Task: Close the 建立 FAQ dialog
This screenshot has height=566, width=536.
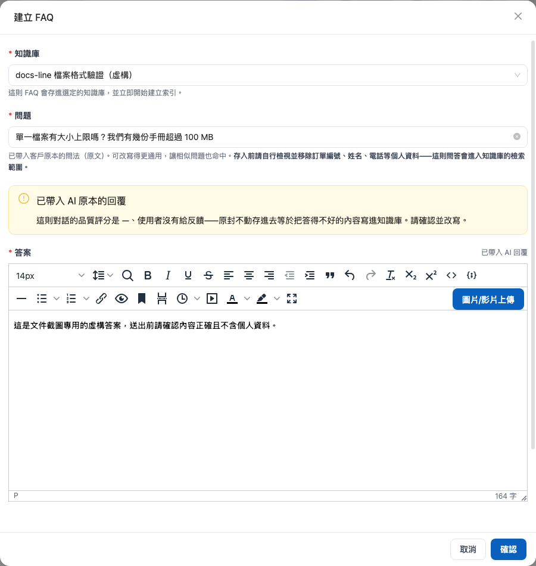Action: pos(518,16)
